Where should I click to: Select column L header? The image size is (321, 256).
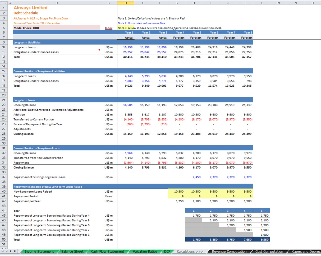pyautogui.click(x=262, y=3)
